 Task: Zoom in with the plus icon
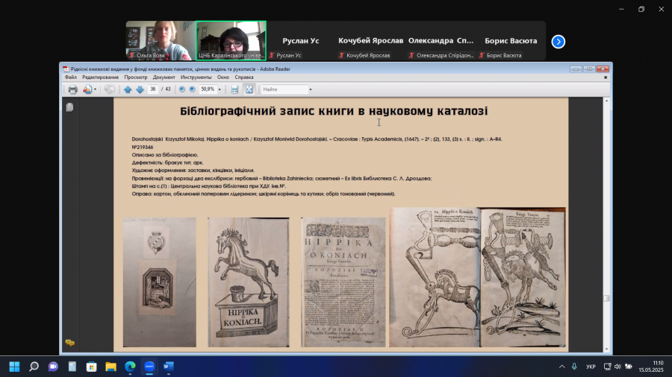[x=193, y=89]
